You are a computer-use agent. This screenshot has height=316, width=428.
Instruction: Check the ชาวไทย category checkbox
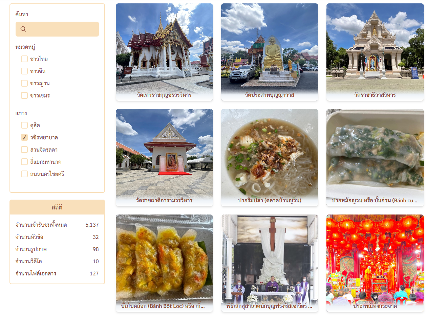click(24, 59)
